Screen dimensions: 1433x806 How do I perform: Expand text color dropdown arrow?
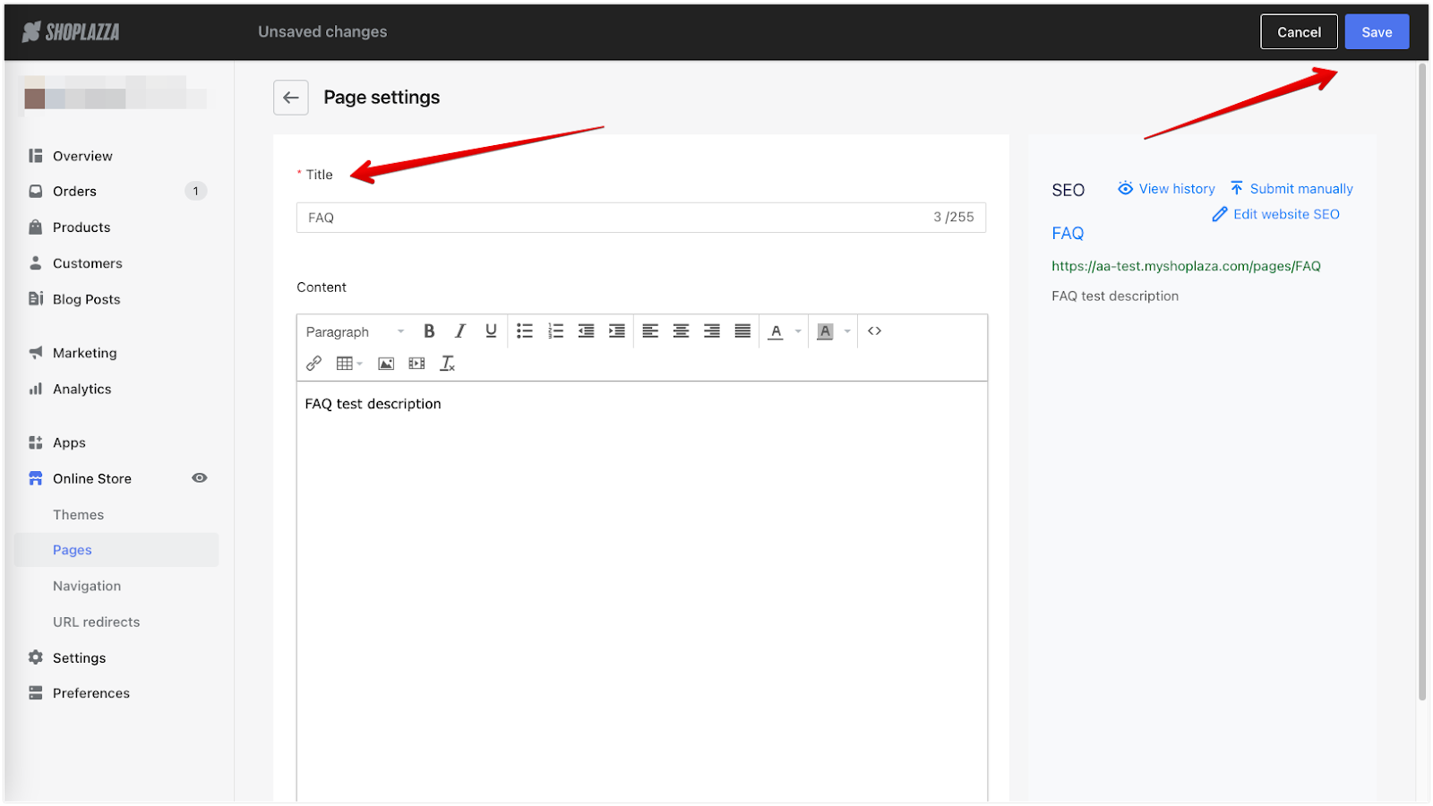(798, 331)
